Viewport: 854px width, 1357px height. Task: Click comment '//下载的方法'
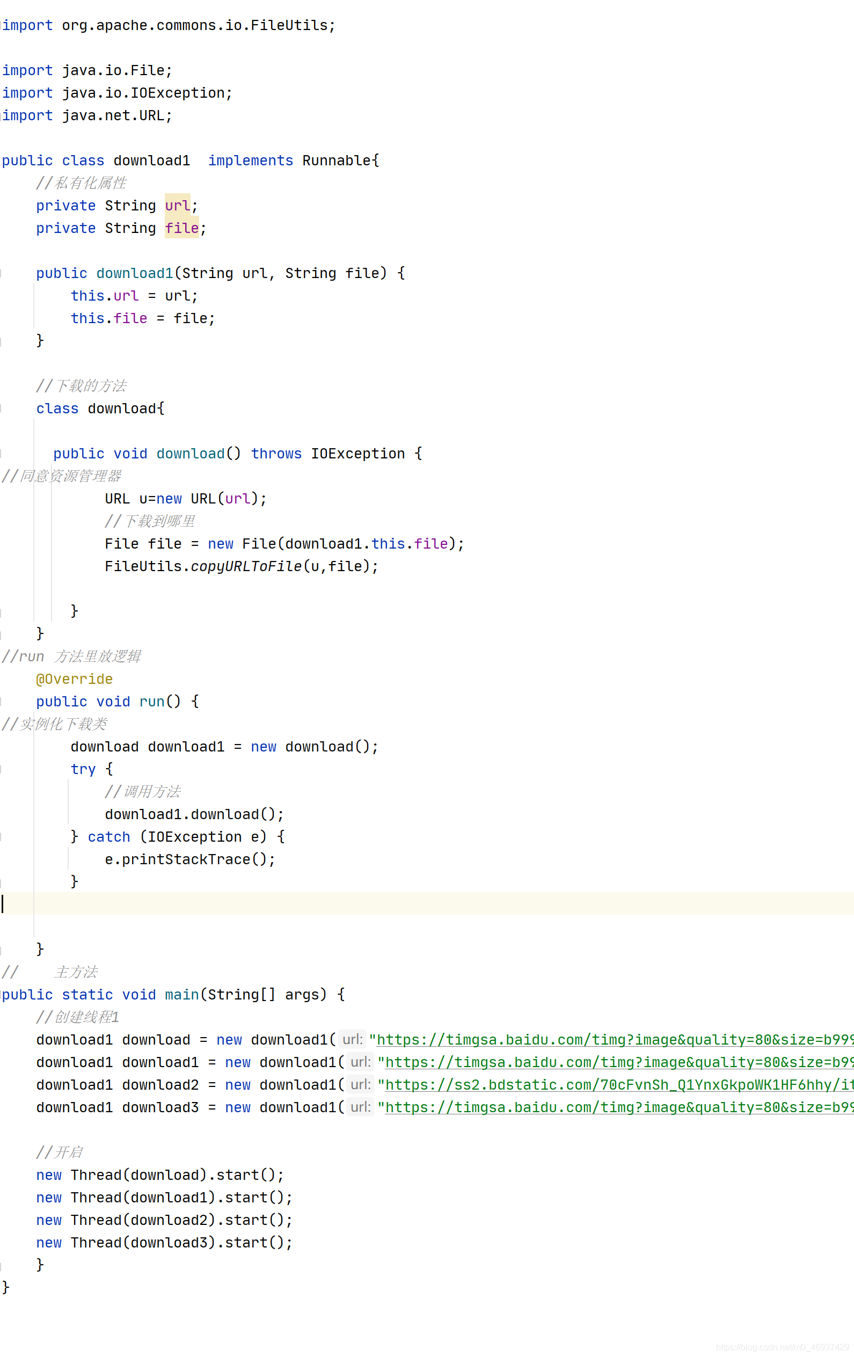click(x=81, y=386)
